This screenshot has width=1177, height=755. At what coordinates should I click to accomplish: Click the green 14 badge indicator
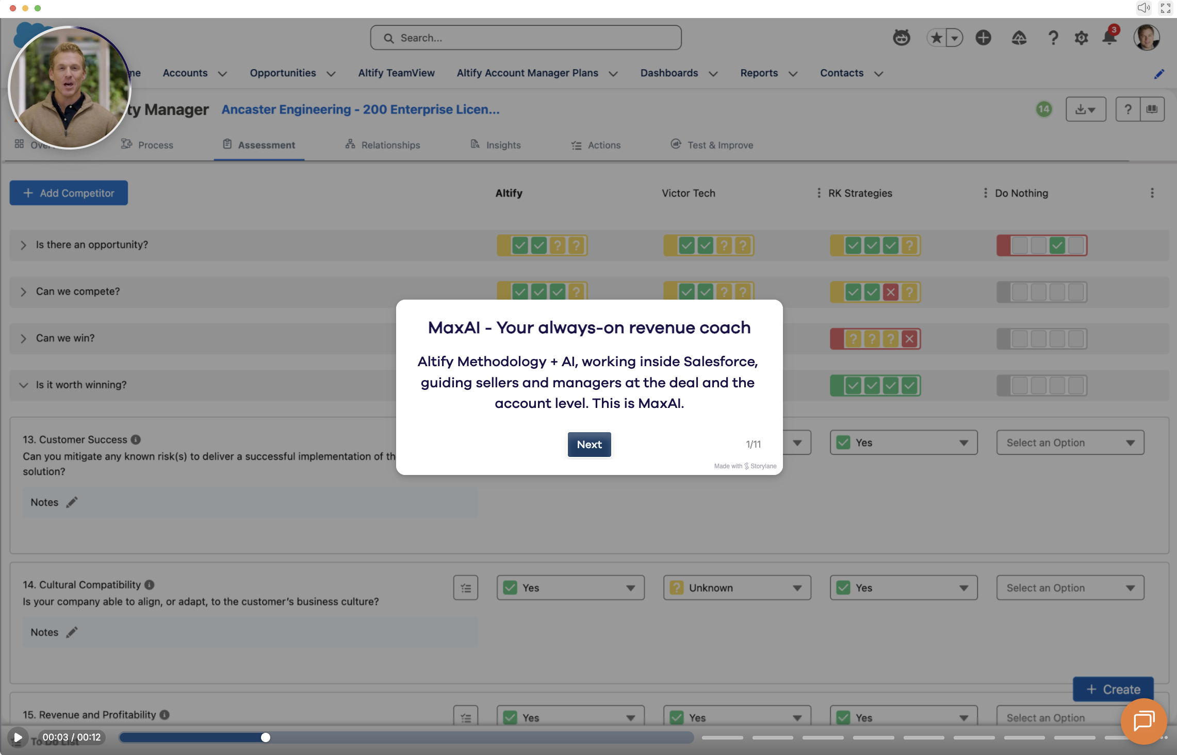tap(1044, 109)
